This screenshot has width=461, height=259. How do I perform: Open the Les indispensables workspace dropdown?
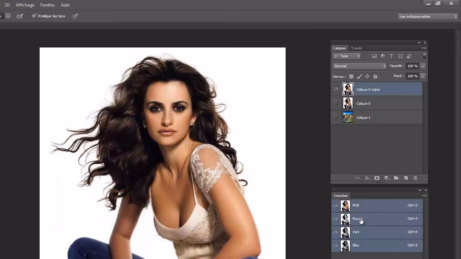coord(427,16)
